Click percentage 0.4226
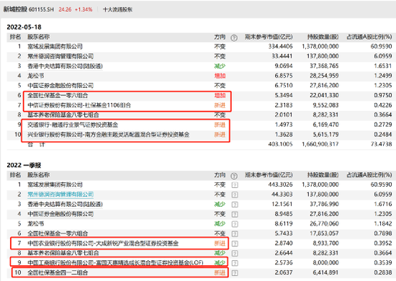 [383, 105]
